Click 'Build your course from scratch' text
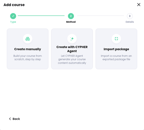This screenshot has height=130, width=144. coord(28,58)
